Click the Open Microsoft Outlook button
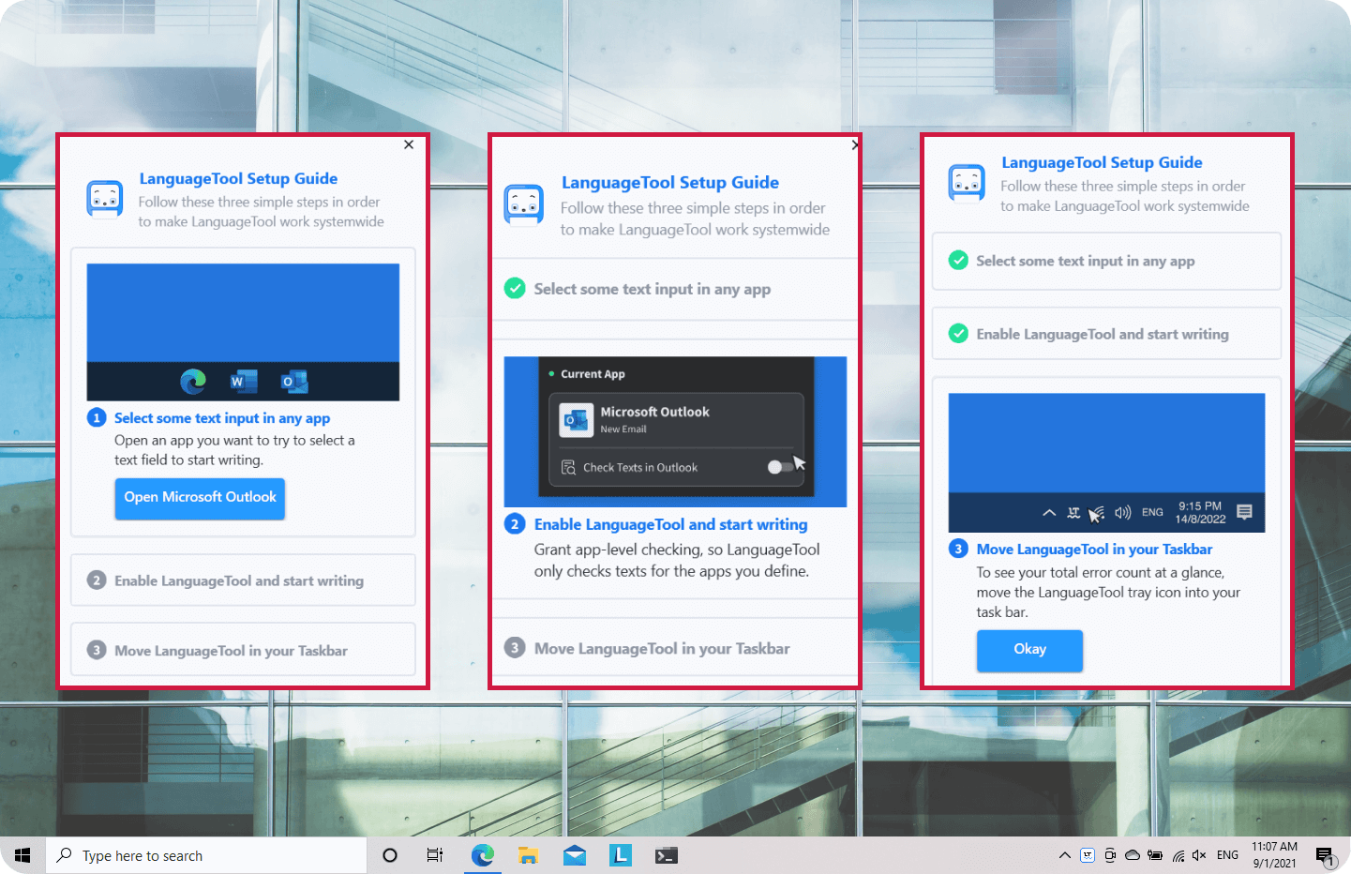Screen dimensions: 1351x874 [x=200, y=498]
